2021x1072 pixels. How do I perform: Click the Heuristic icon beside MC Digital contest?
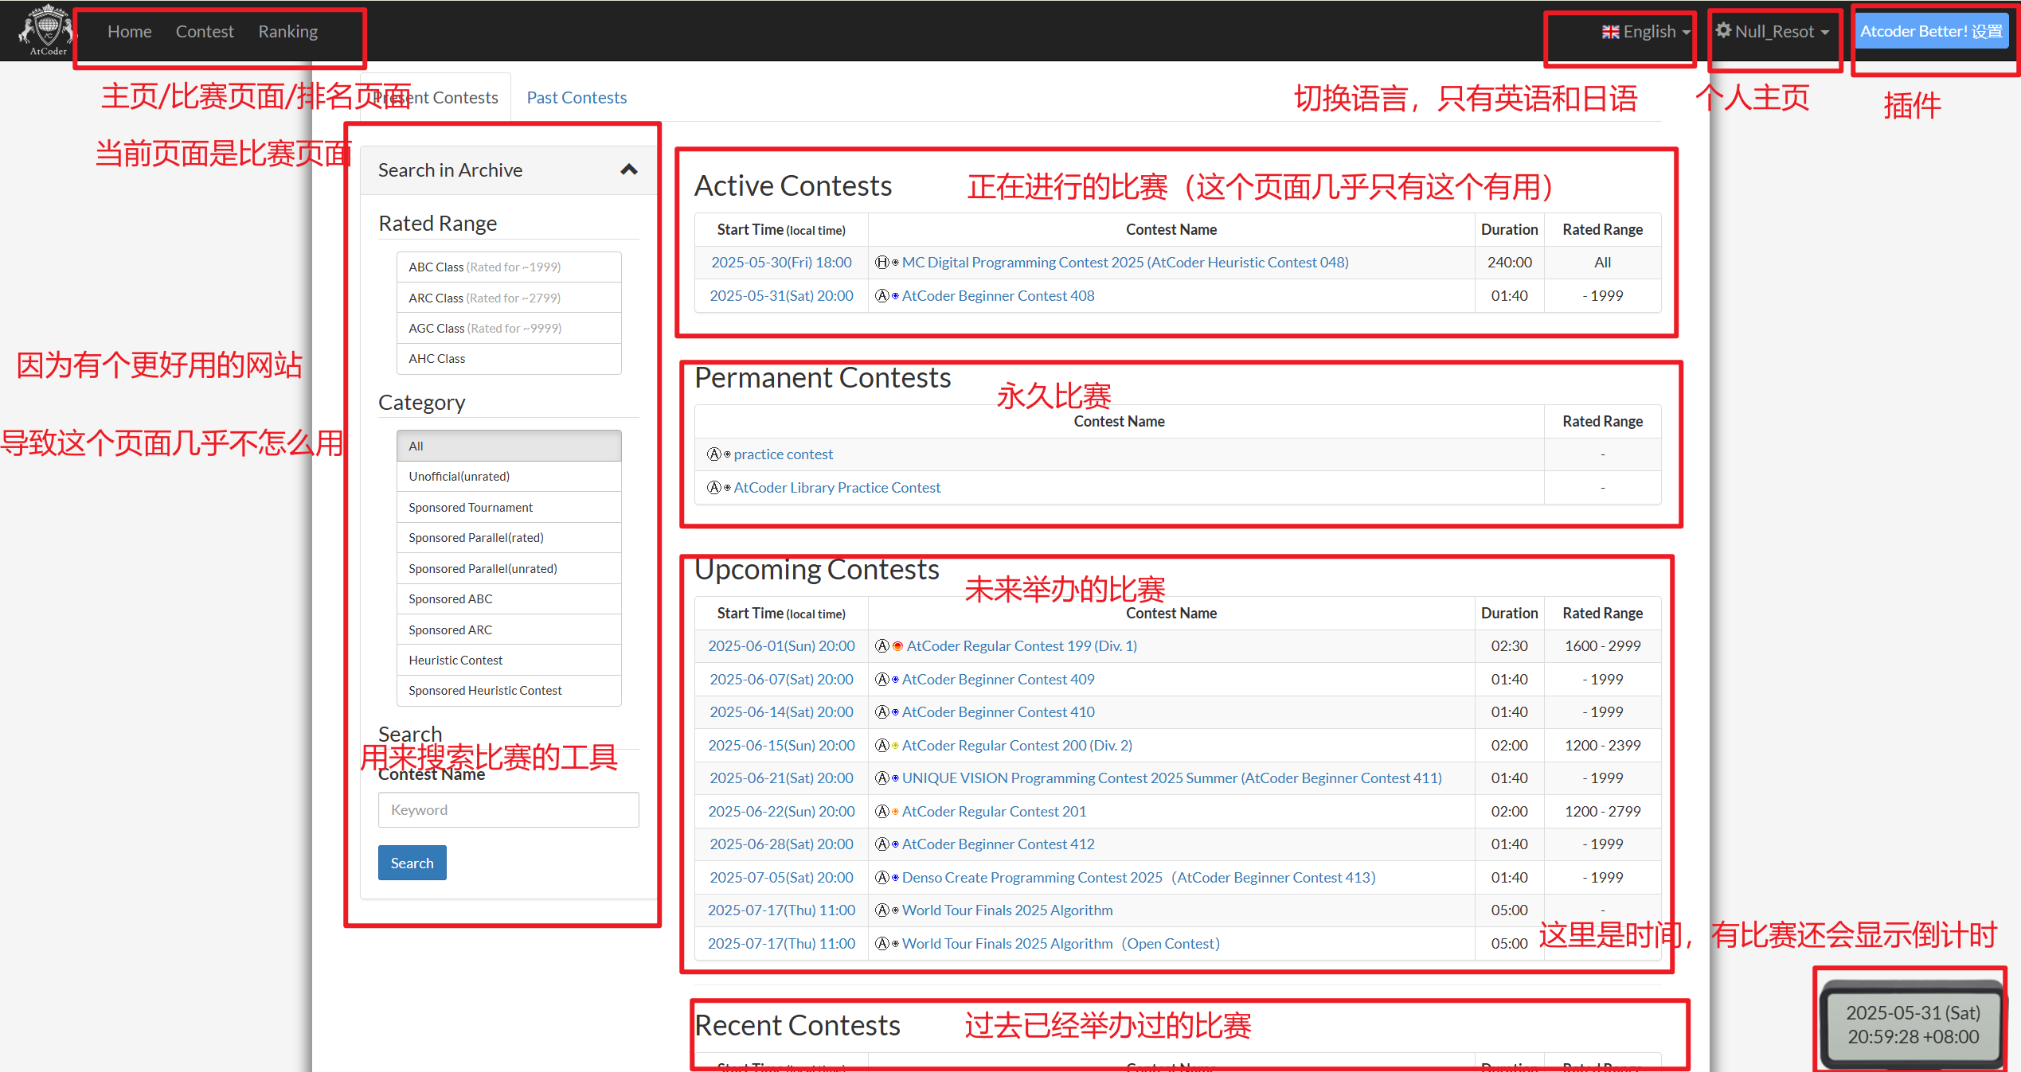coord(882,263)
